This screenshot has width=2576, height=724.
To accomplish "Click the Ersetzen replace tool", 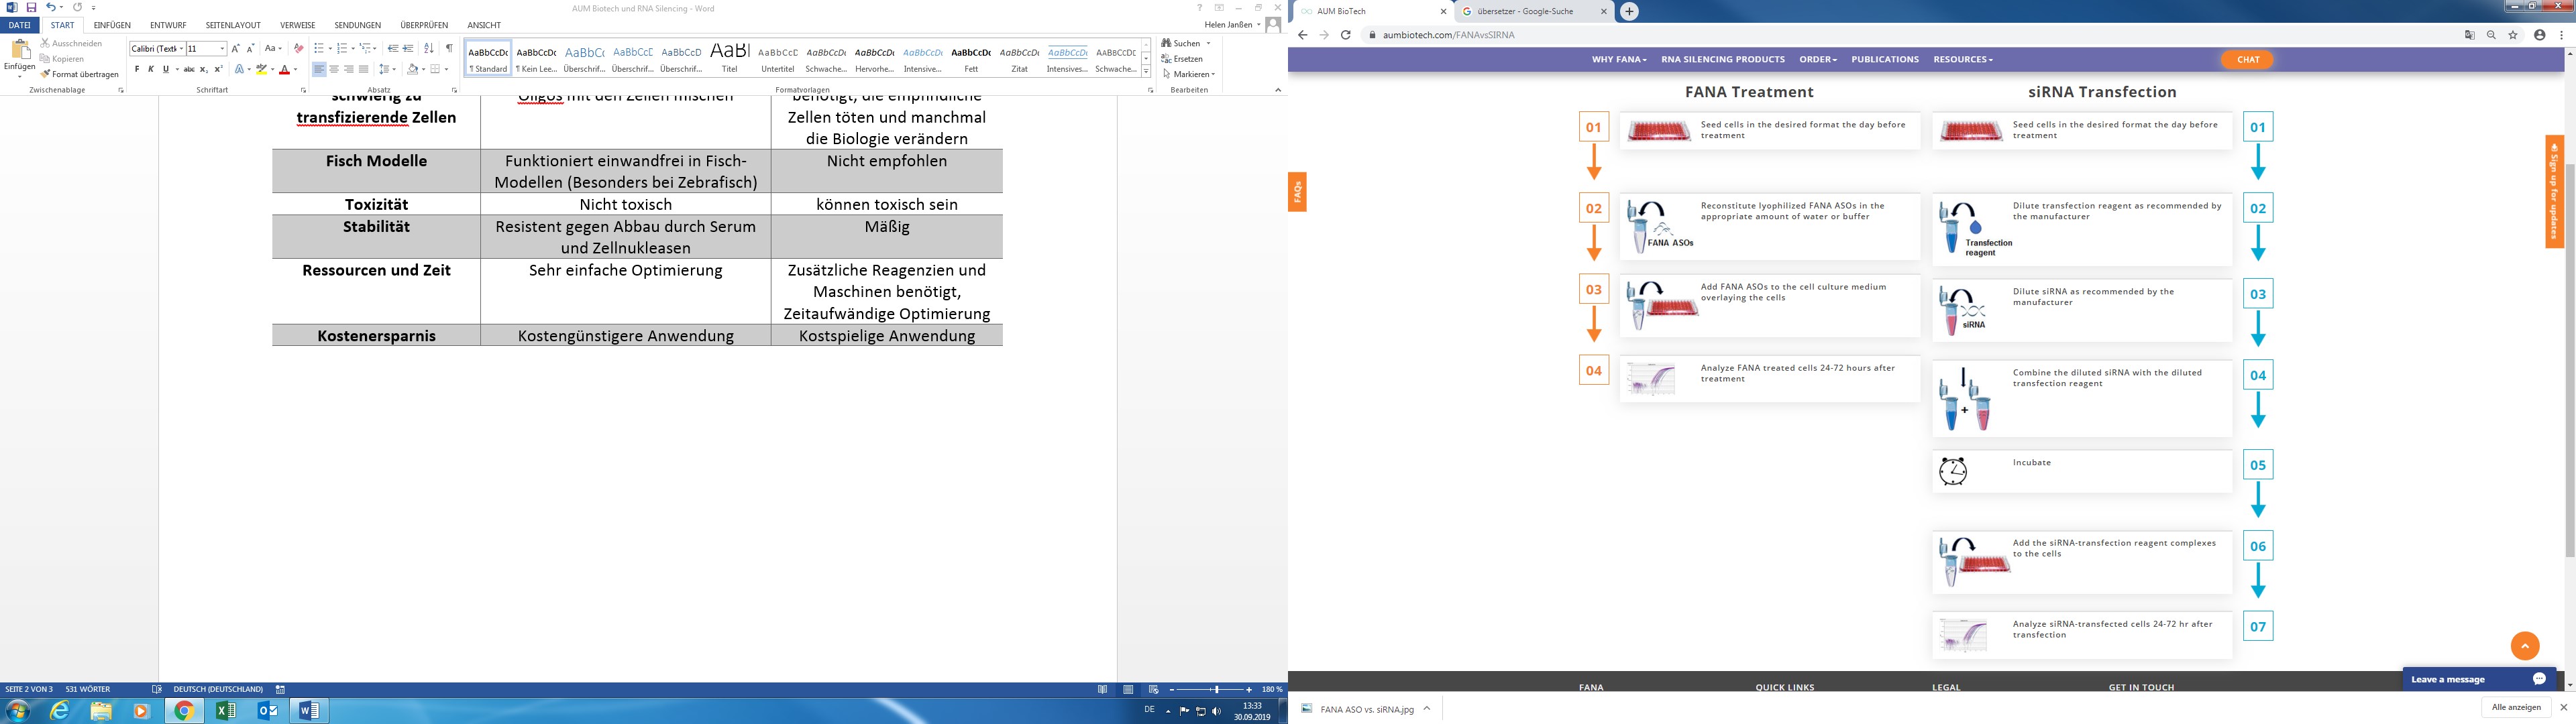I will (x=1182, y=59).
